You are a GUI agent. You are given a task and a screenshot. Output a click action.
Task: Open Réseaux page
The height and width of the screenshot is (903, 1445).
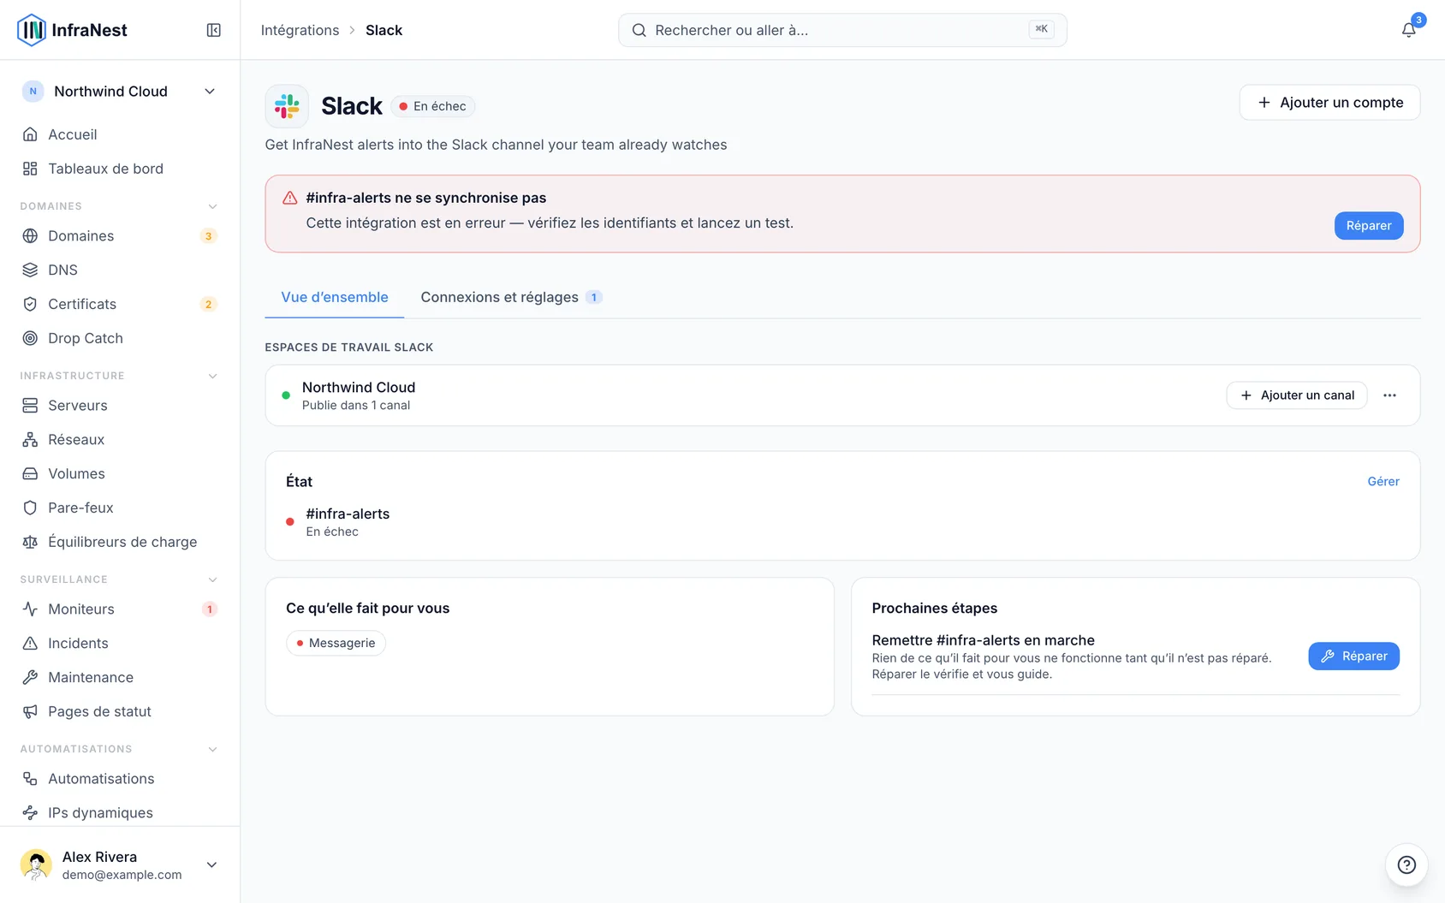120,439
